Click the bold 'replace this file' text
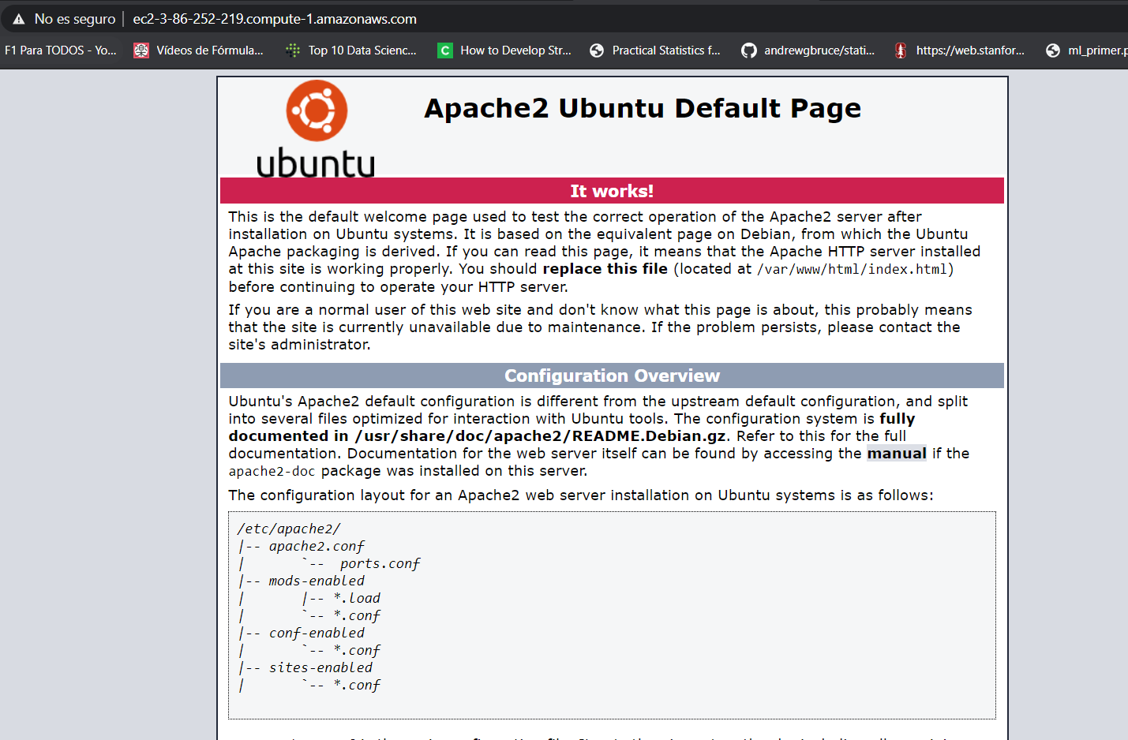The image size is (1128, 740). coord(605,269)
